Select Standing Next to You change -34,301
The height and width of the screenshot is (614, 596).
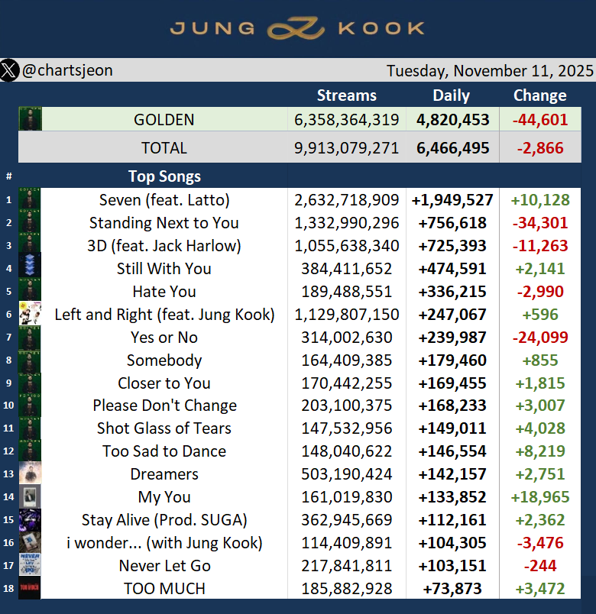(540, 223)
